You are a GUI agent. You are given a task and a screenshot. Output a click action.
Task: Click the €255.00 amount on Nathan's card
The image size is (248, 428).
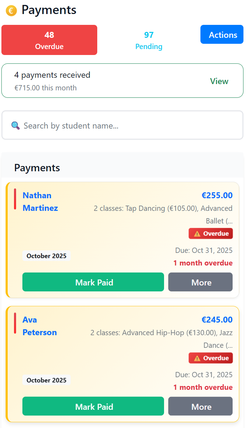tap(217, 195)
